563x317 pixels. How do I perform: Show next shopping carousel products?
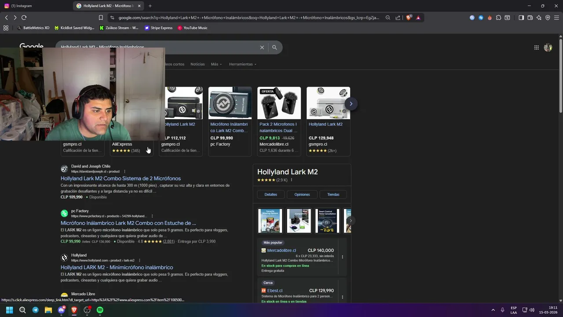[351, 104]
